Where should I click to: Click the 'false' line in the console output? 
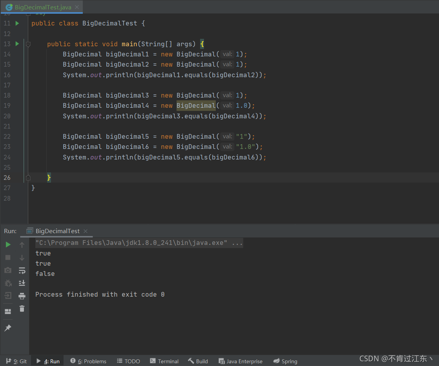[x=45, y=274]
